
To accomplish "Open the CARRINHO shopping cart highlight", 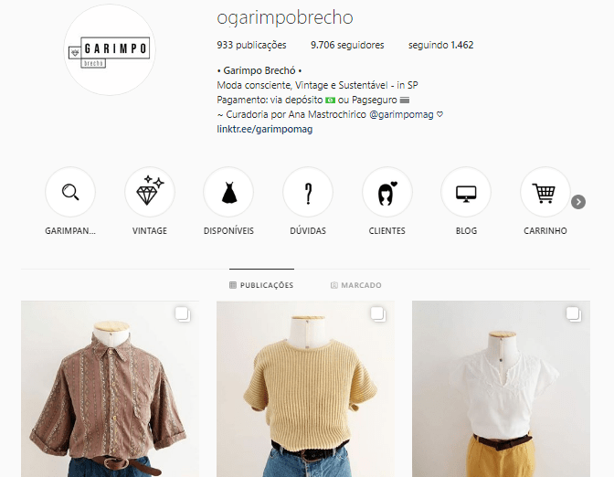I will pyautogui.click(x=545, y=192).
